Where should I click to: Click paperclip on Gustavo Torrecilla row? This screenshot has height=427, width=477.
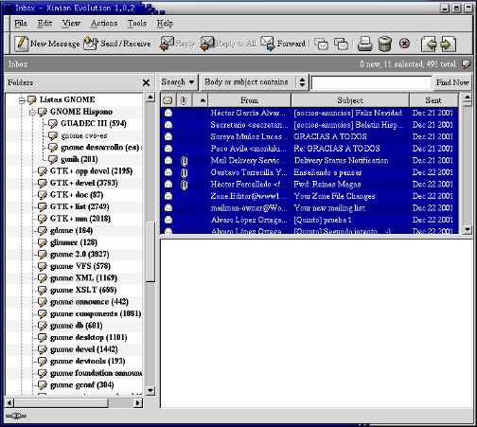[185, 172]
